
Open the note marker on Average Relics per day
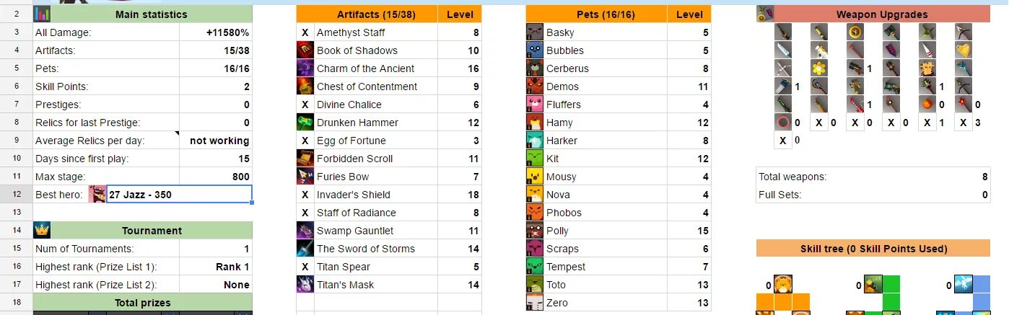(177, 134)
